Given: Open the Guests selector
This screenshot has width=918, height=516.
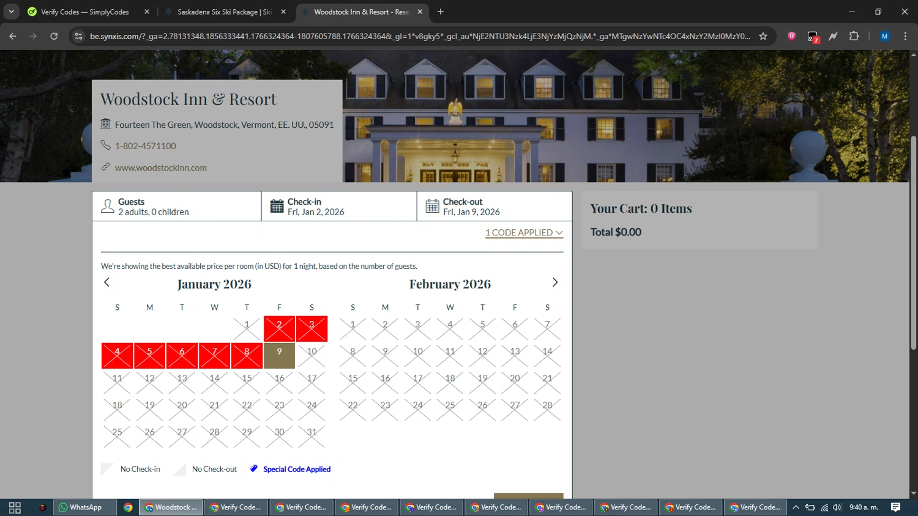Looking at the screenshot, I should click(x=177, y=207).
